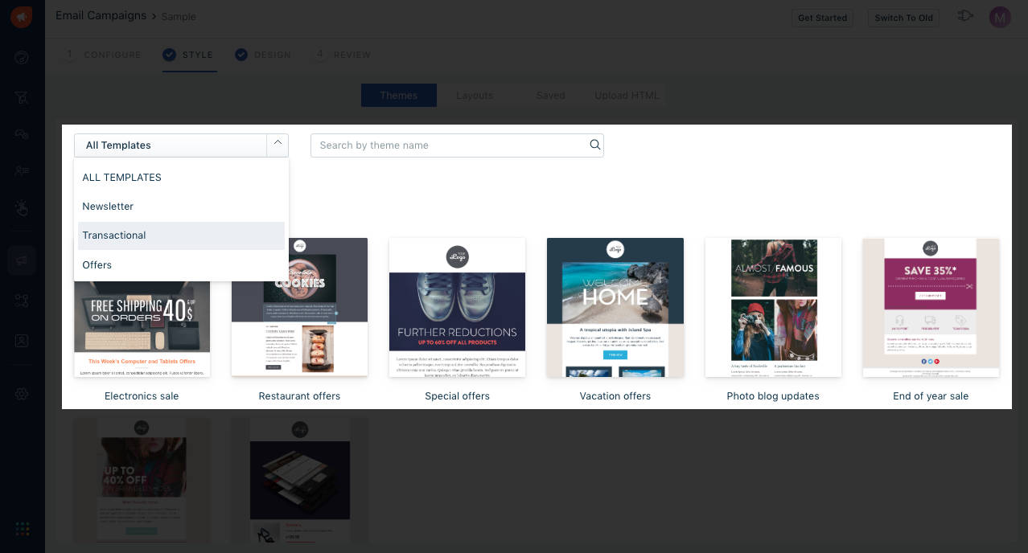Open the workflow automation icon in sidebar
The height and width of the screenshot is (553, 1028).
[22, 301]
